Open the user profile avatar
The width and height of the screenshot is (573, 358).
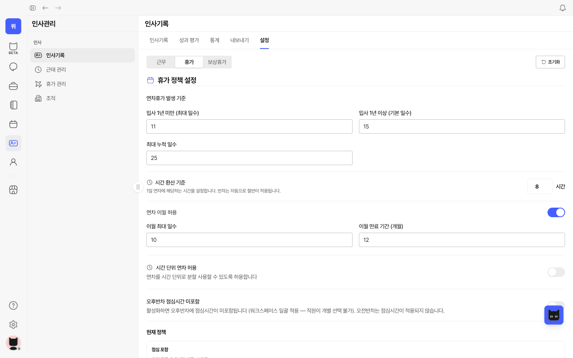pyautogui.click(x=13, y=343)
